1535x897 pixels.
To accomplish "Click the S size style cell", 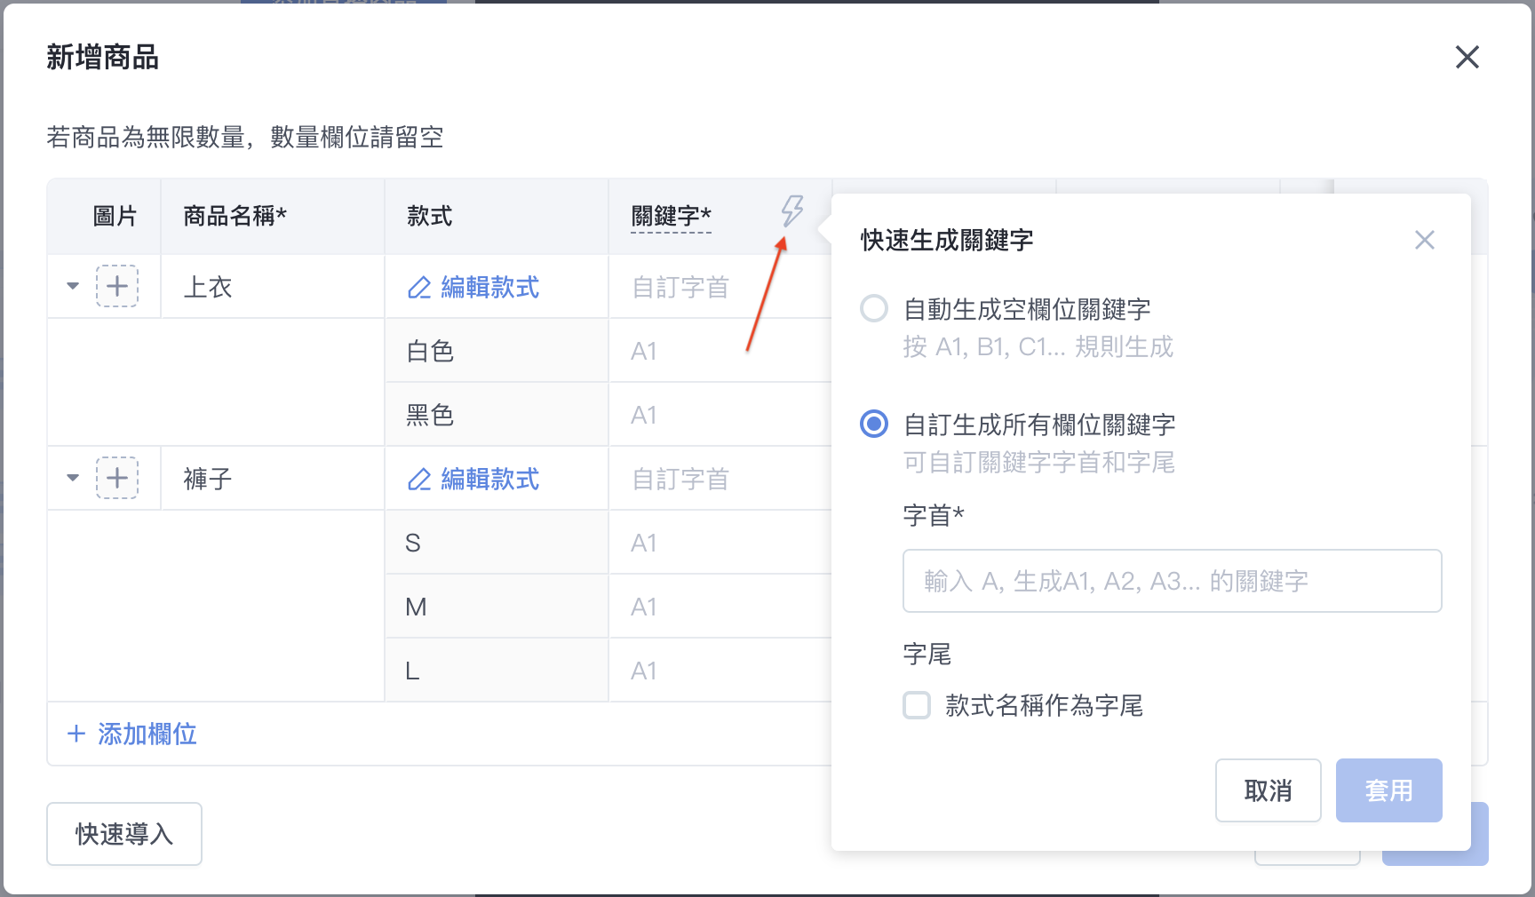I will [497, 543].
